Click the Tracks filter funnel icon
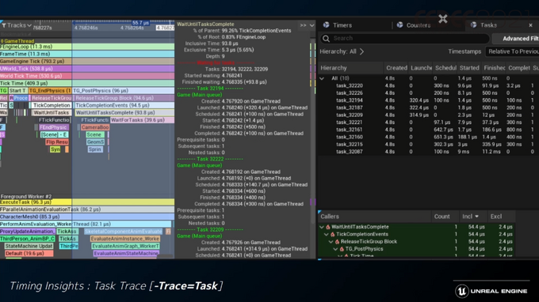Viewport: 539px width, 302px height. tap(4, 25)
